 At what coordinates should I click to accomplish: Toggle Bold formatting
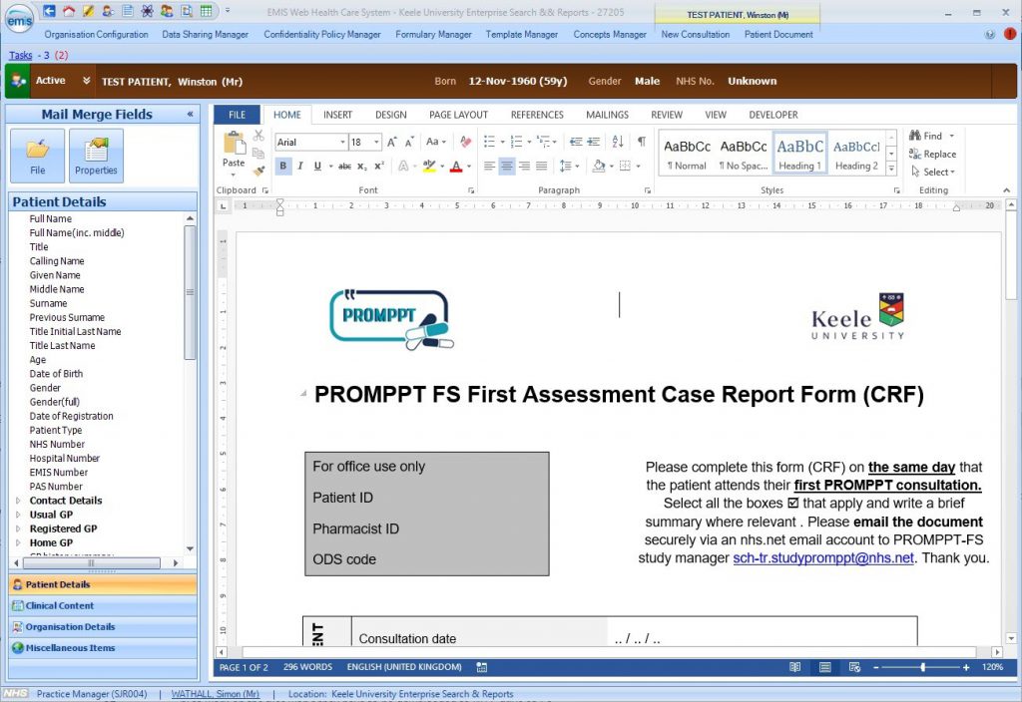tap(282, 167)
